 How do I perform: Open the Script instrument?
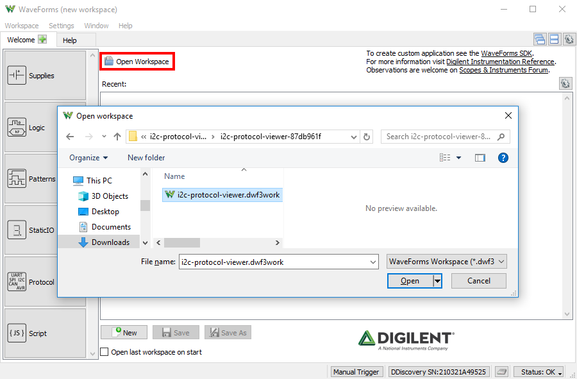pyautogui.click(x=45, y=333)
